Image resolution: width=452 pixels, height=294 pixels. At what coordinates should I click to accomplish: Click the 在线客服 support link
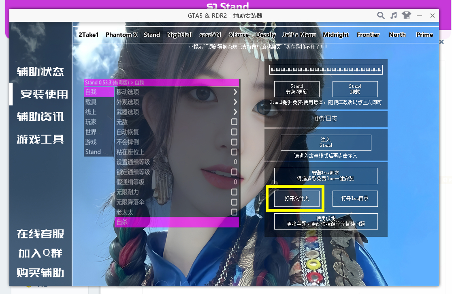coord(41,234)
